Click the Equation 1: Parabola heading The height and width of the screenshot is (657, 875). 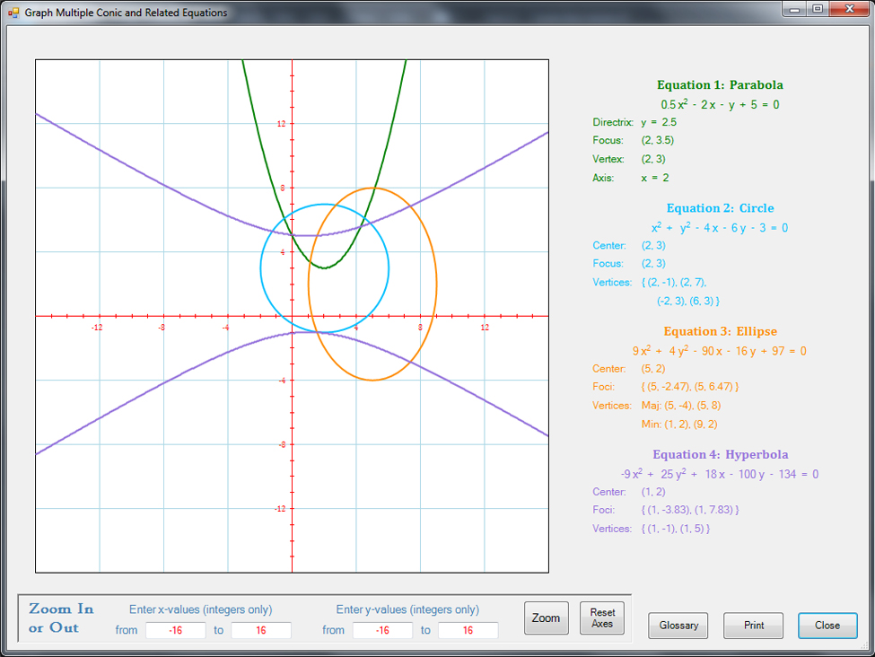click(720, 85)
